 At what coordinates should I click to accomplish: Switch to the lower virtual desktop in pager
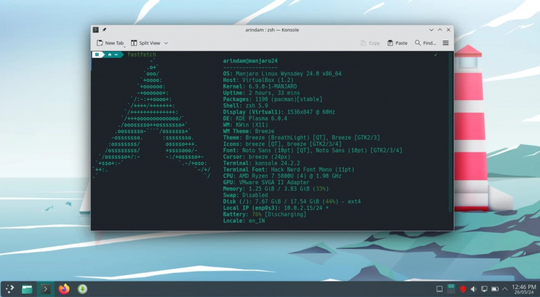tap(451, 291)
